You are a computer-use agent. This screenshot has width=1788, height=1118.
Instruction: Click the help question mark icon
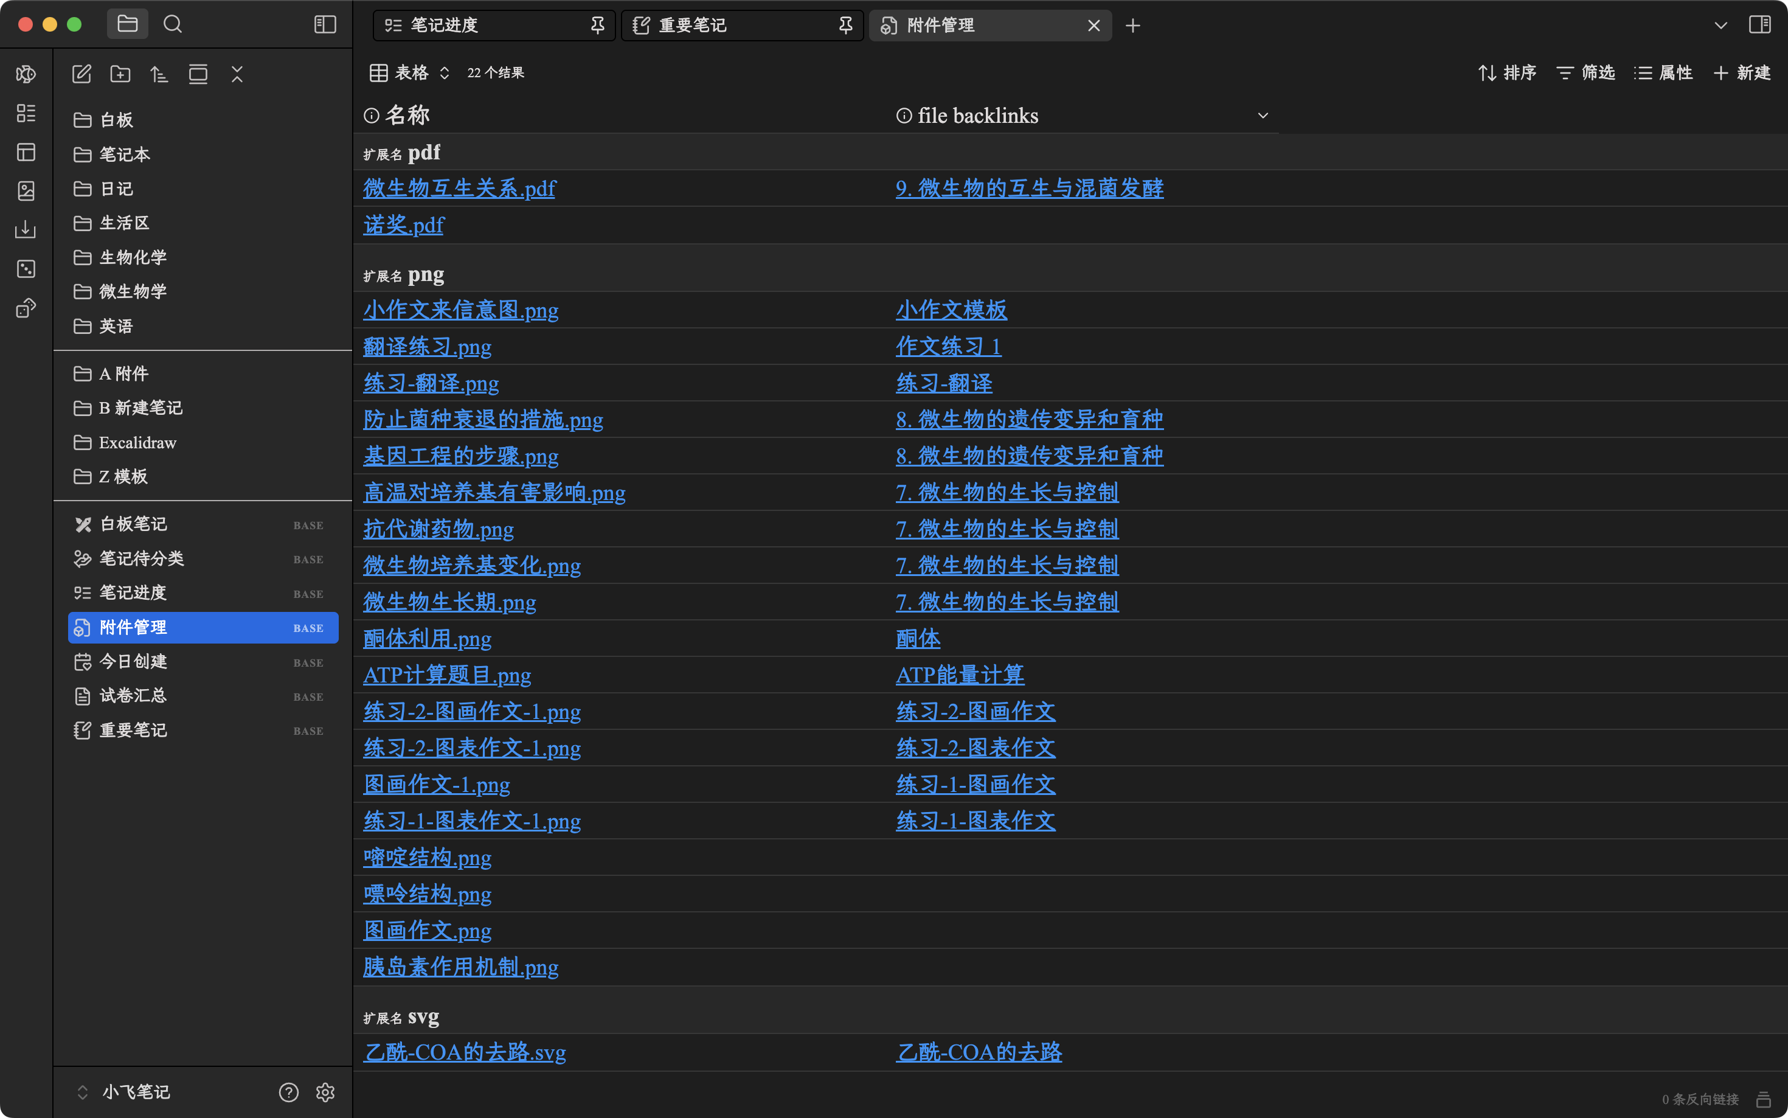point(288,1092)
